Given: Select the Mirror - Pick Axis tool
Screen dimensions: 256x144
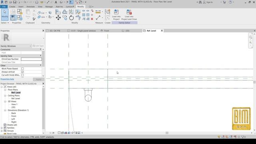Looking at the screenshot, I should [x=71, y=12].
